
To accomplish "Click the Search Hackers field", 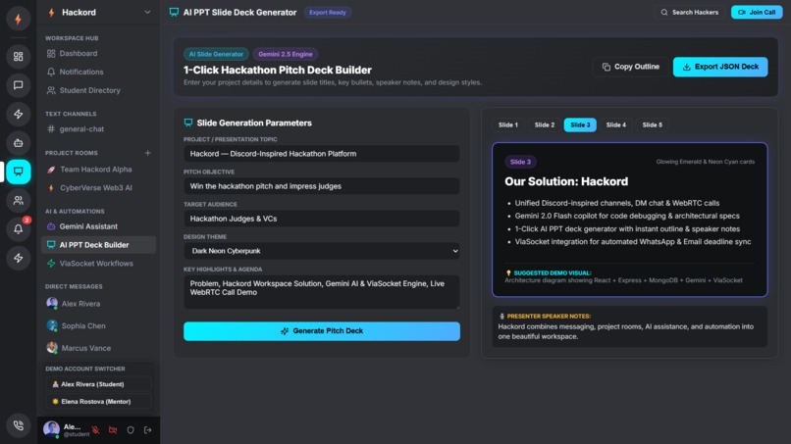I will click(690, 12).
